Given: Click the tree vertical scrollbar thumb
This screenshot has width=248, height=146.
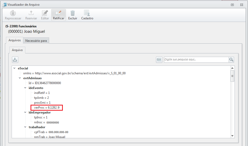Looking at the screenshot, I should click(232, 76).
